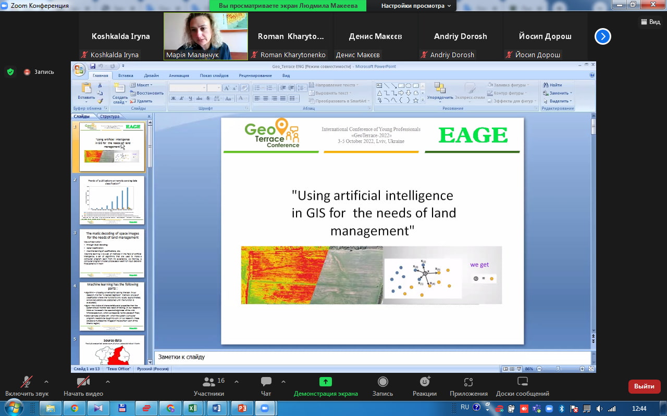Switch to Структура outline pane tab

[109, 116]
